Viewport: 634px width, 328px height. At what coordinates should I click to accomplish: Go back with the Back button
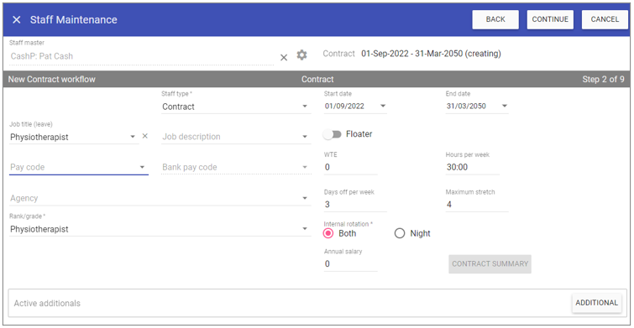(x=495, y=20)
